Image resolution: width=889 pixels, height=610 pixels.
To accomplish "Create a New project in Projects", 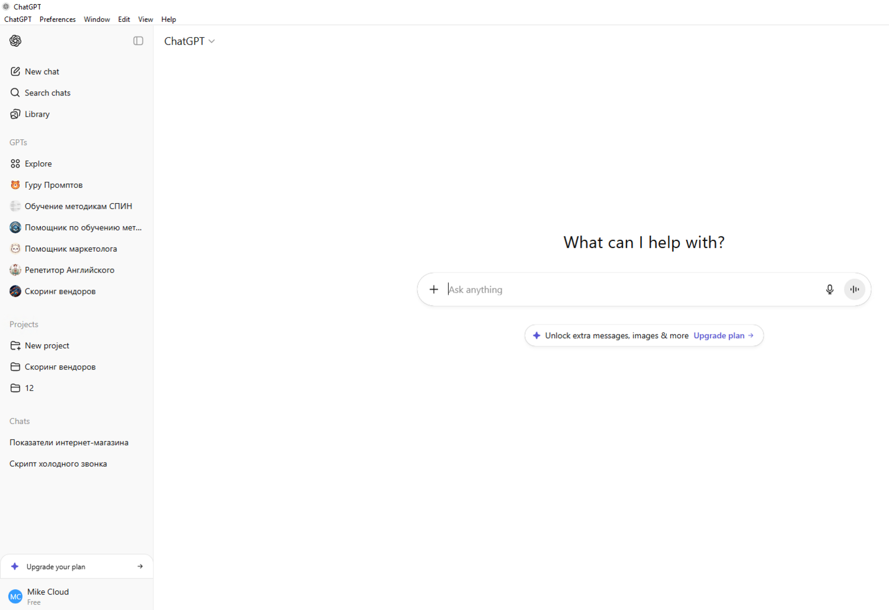I will (47, 345).
